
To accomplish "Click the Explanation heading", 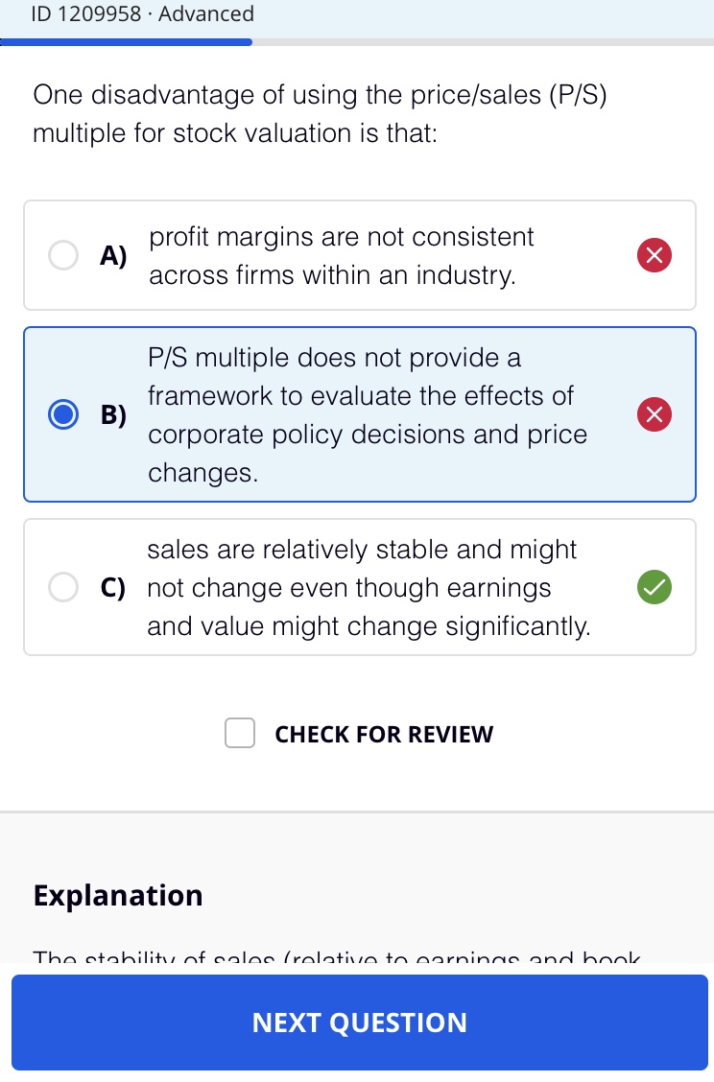I will (118, 896).
